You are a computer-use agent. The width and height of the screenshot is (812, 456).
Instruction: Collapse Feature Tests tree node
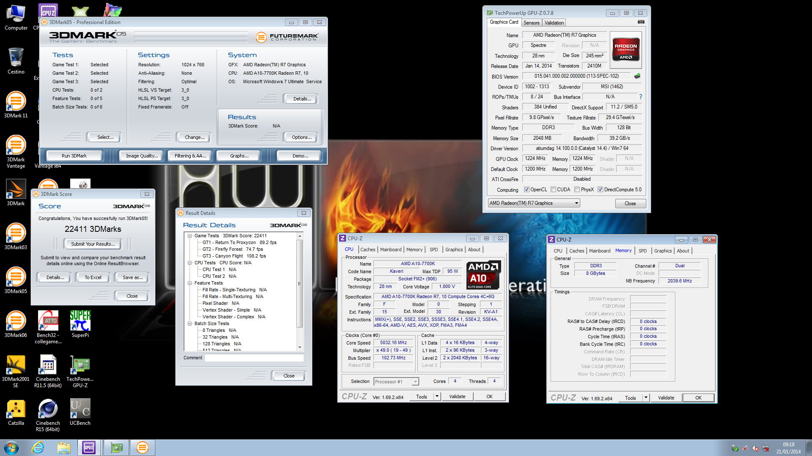point(190,283)
